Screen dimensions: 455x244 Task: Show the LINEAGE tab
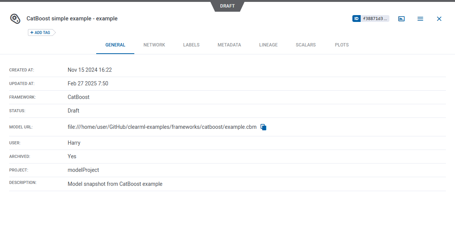pyautogui.click(x=268, y=45)
